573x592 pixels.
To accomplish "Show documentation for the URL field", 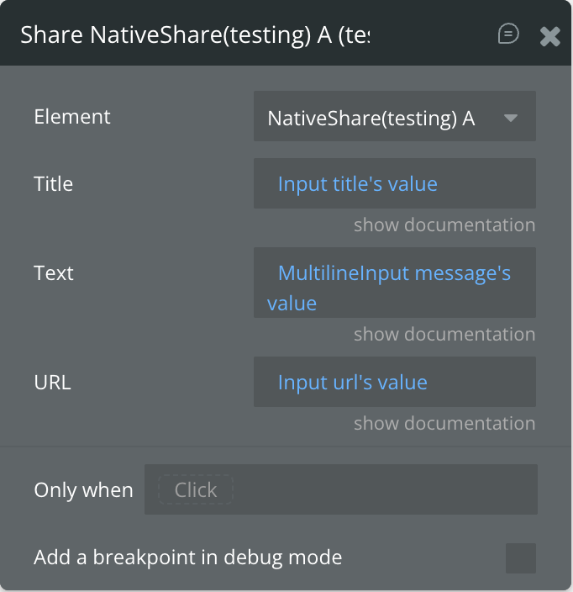I will tap(444, 424).
